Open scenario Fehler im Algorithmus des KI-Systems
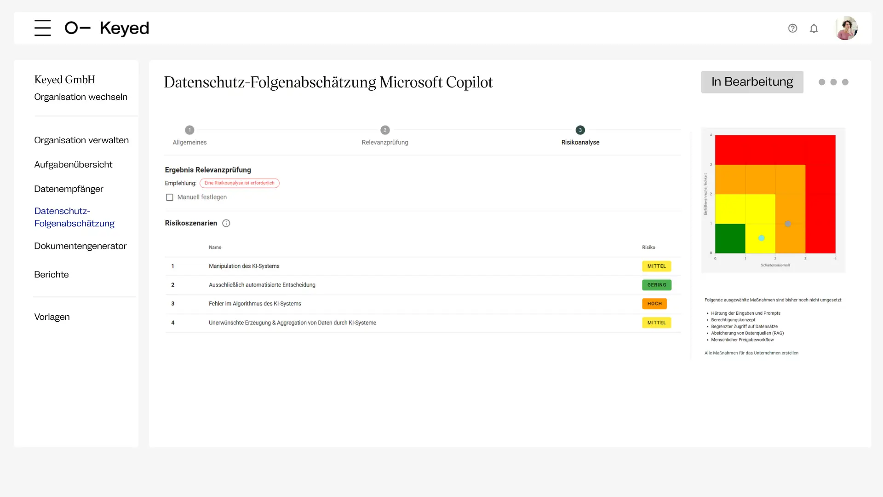883x497 pixels. (423, 304)
